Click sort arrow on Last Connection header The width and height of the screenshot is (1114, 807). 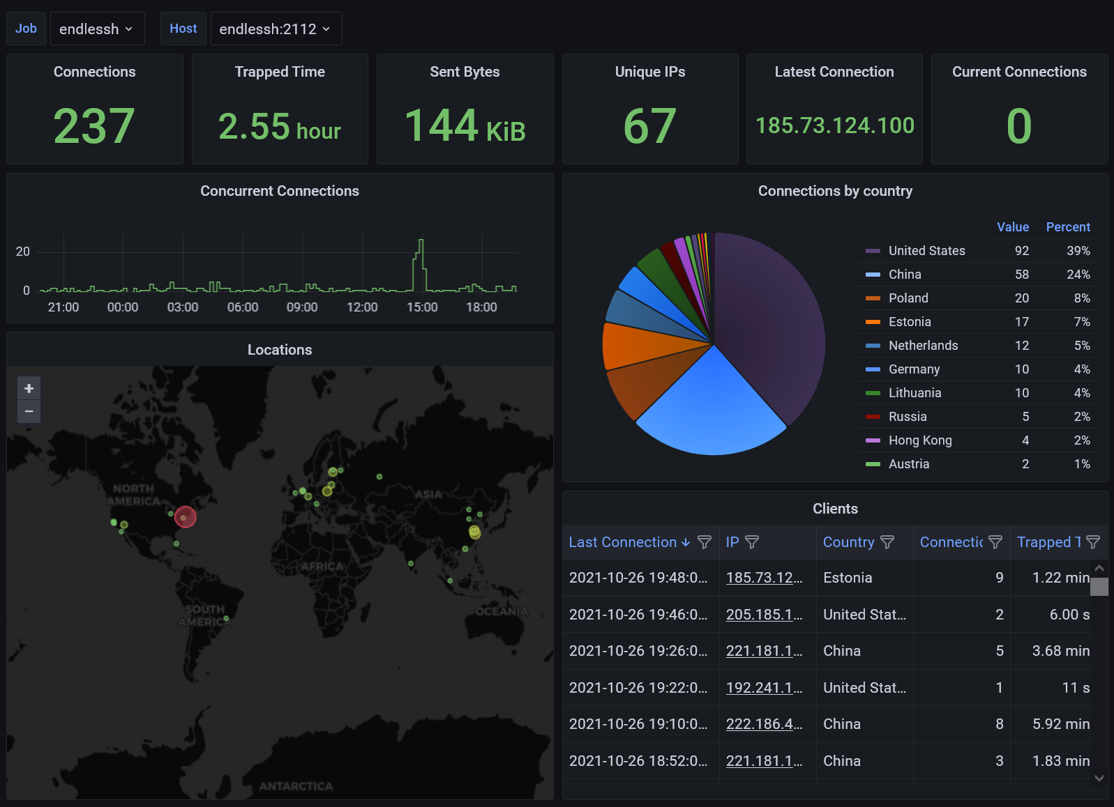686,542
